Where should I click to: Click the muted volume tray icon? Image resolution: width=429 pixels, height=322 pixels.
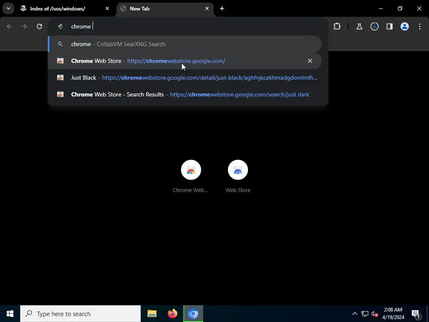tap(375, 314)
